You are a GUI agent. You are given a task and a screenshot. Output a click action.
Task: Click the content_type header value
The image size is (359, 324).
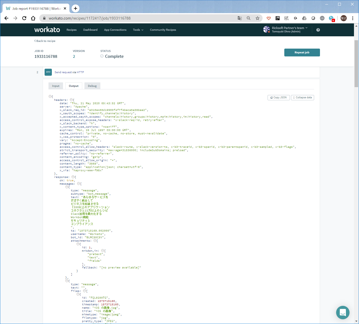(113, 167)
